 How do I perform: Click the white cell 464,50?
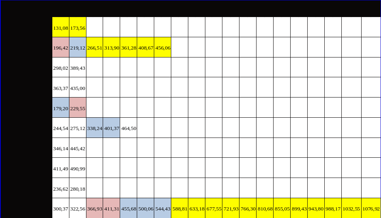pos(128,128)
